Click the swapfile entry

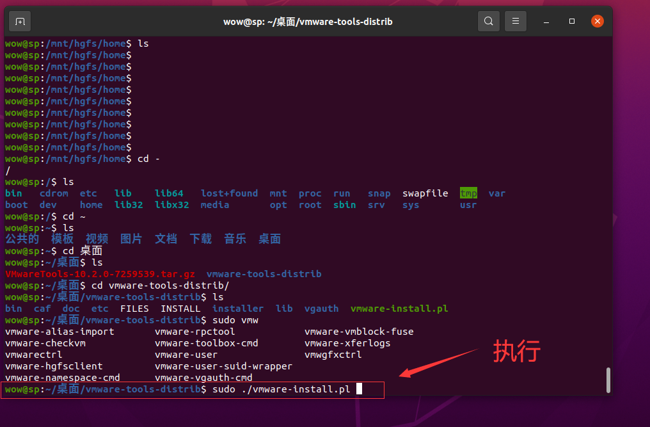tap(425, 193)
